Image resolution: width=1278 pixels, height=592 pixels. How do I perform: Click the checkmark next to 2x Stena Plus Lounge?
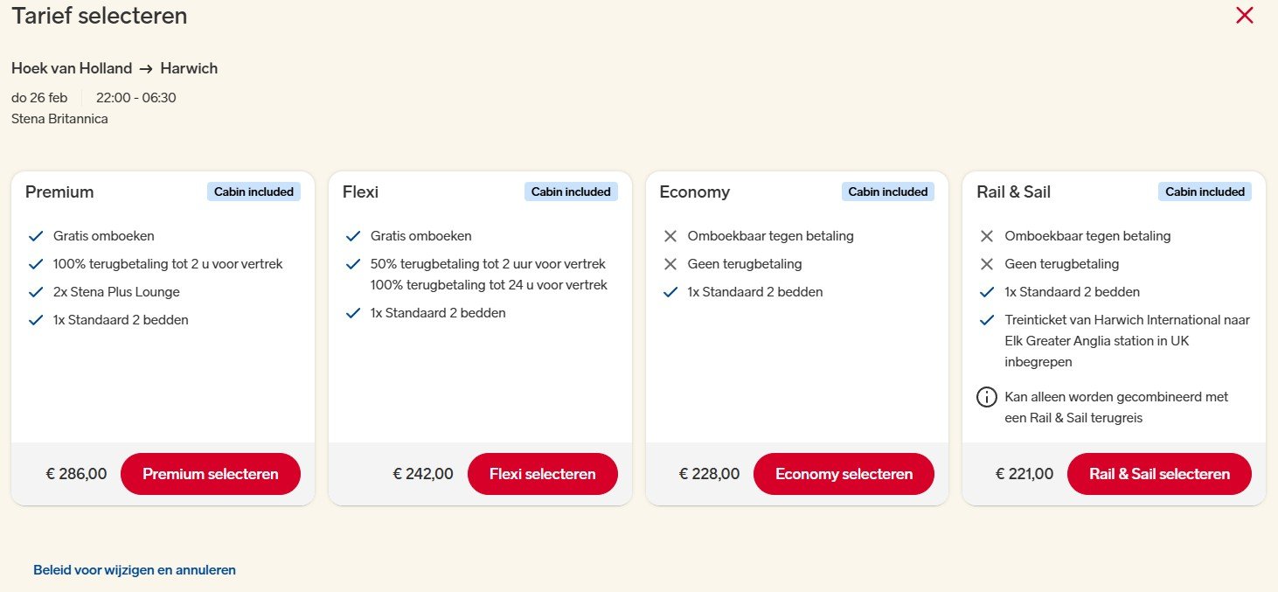coord(37,291)
